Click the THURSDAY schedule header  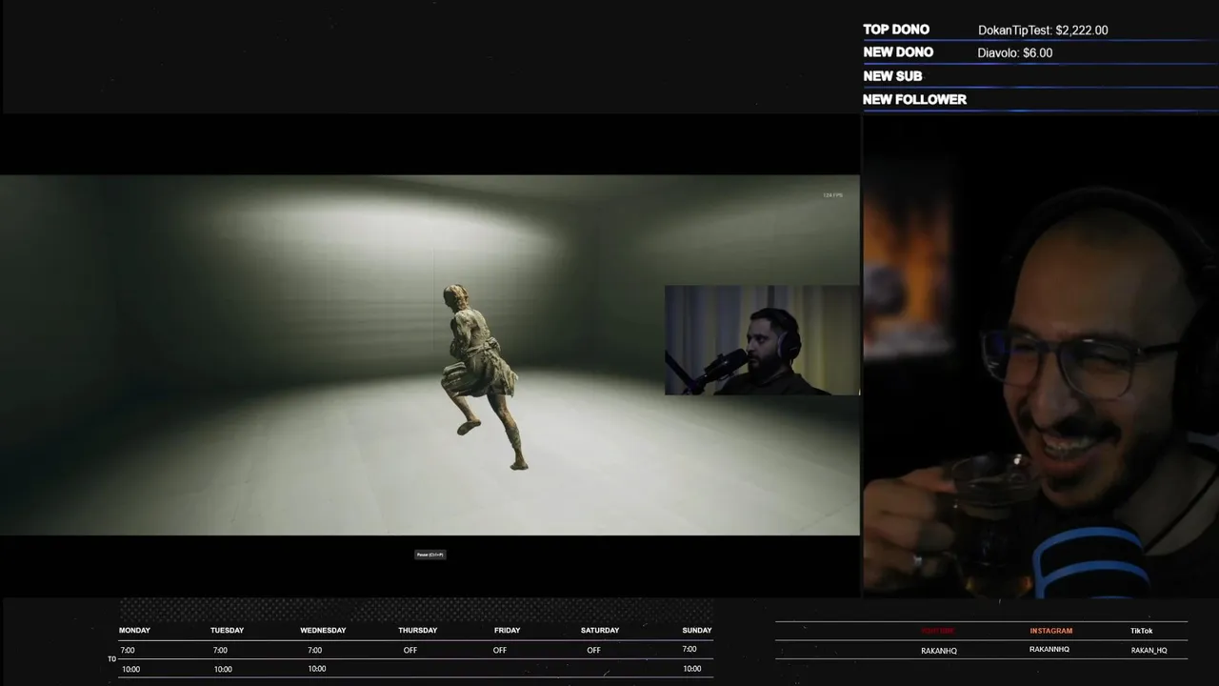click(418, 631)
